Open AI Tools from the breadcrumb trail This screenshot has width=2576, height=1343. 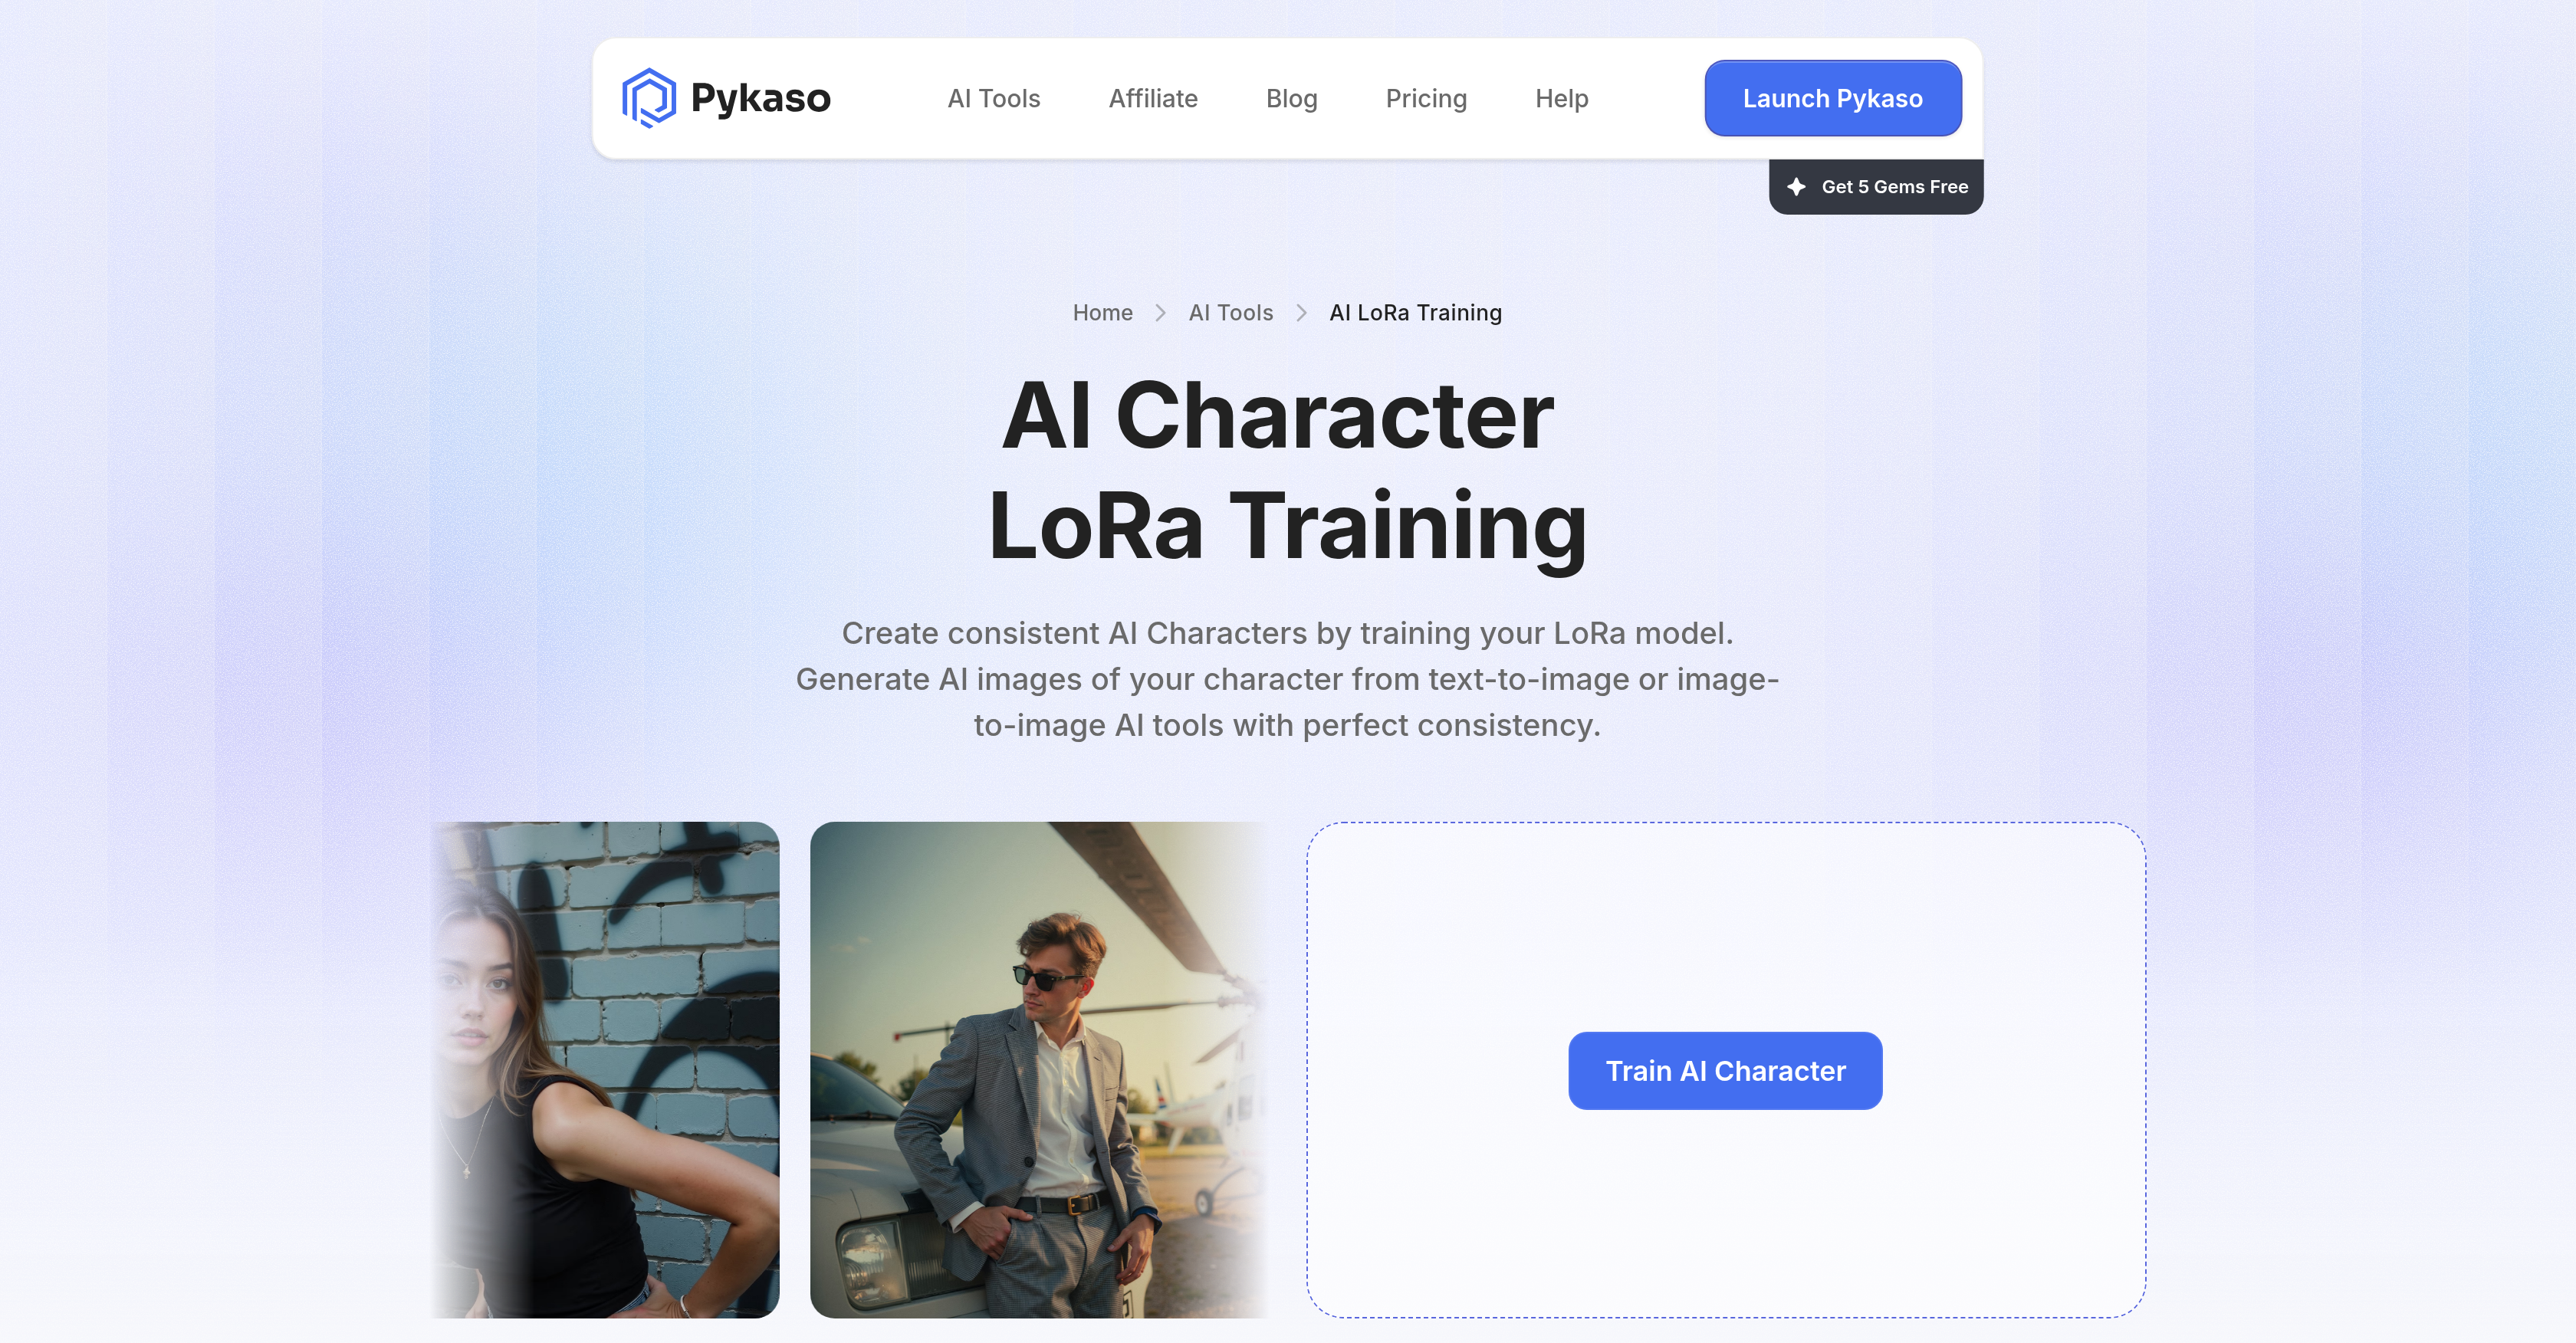point(1230,312)
